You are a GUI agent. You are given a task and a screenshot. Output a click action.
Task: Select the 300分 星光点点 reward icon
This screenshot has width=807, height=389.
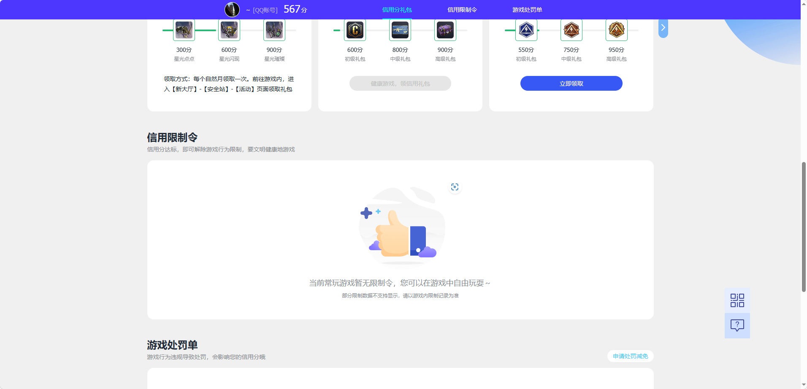[184, 30]
